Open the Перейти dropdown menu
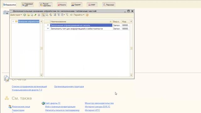The image size is (201, 113). click(x=79, y=15)
